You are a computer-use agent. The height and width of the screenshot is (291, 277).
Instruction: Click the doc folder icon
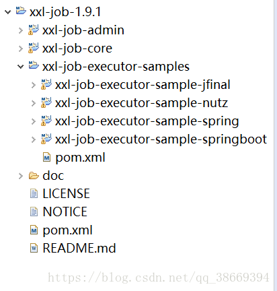tap(34, 176)
